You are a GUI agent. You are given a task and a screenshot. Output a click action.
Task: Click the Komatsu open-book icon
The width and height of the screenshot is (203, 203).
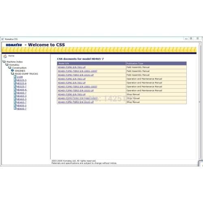click(x=7, y=65)
